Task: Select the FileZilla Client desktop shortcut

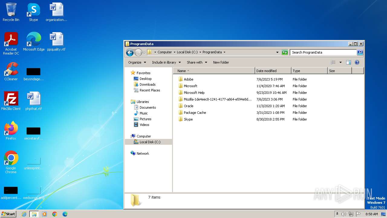Action: pos(11,101)
